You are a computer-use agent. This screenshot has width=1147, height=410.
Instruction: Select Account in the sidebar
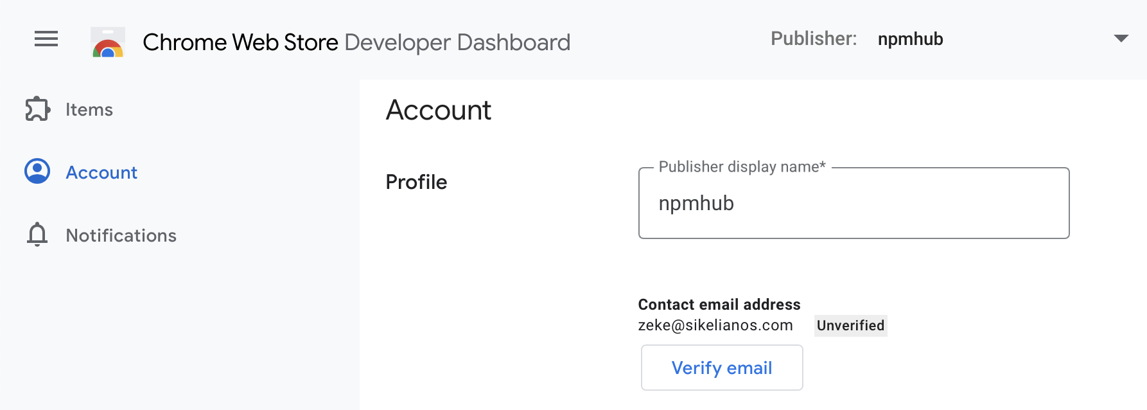coord(101,172)
